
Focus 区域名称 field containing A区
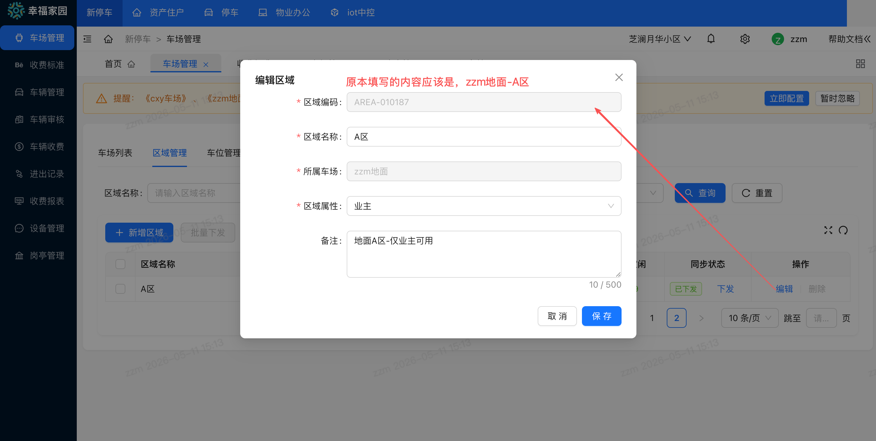point(484,137)
